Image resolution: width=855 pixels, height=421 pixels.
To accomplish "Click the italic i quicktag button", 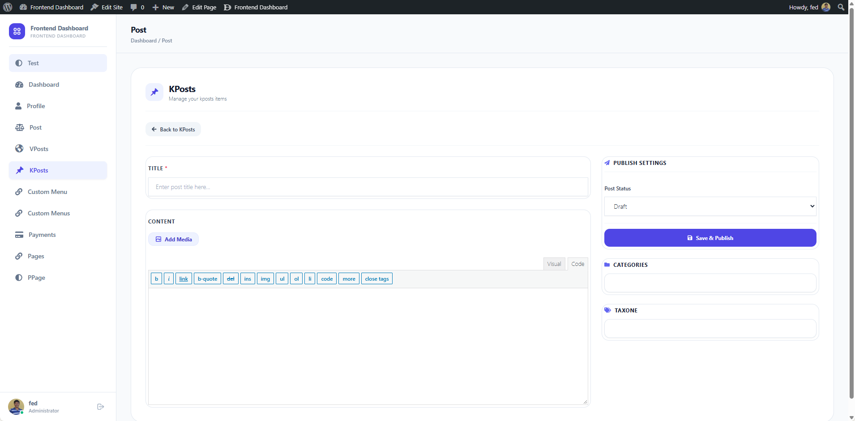I will click(x=169, y=279).
